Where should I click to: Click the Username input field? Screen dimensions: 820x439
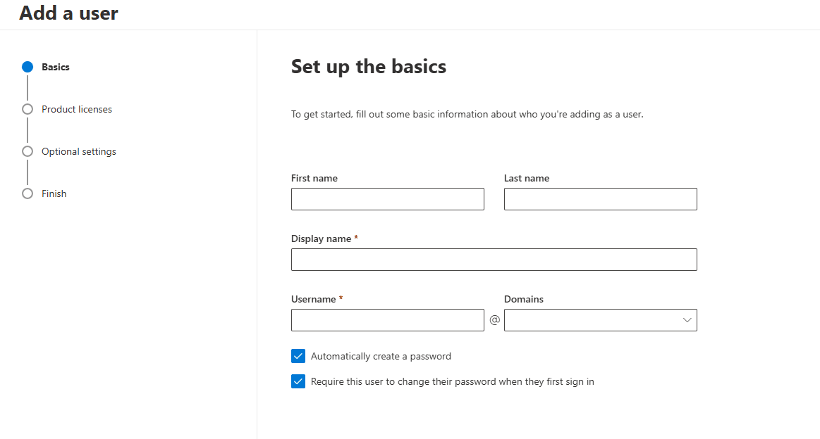(x=388, y=320)
